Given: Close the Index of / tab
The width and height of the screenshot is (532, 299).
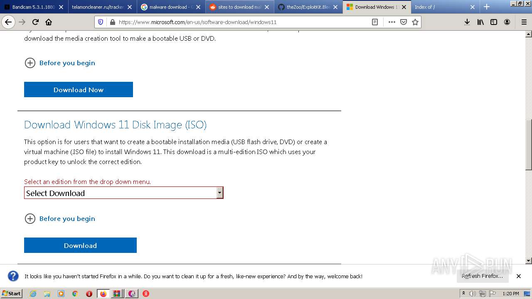Looking at the screenshot, I should (472, 7).
